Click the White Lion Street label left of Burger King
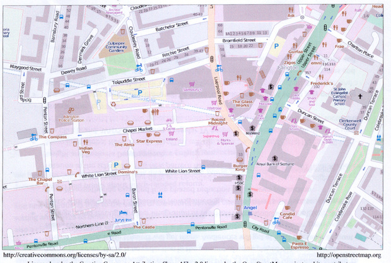This screenshot has height=263, width=391. 183,171
